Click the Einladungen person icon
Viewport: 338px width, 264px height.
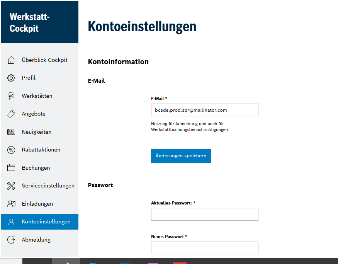point(11,204)
